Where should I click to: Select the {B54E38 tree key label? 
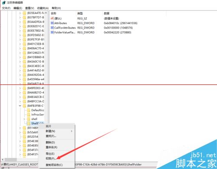point(33,141)
